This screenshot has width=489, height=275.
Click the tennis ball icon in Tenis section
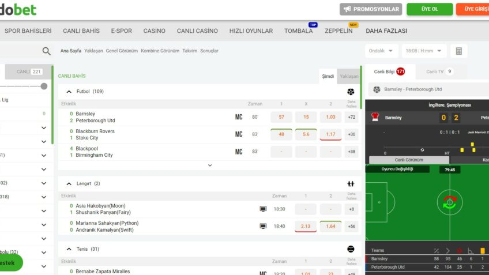[x=351, y=249]
